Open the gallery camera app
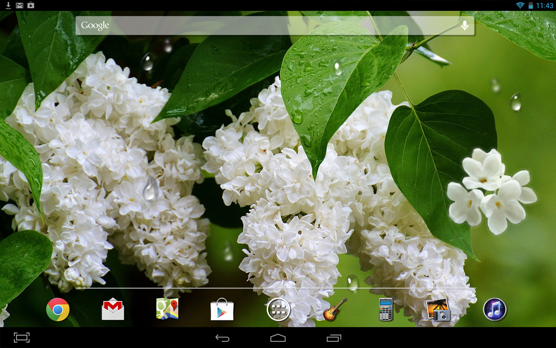Viewport: 556px width, 348px height. point(438,310)
